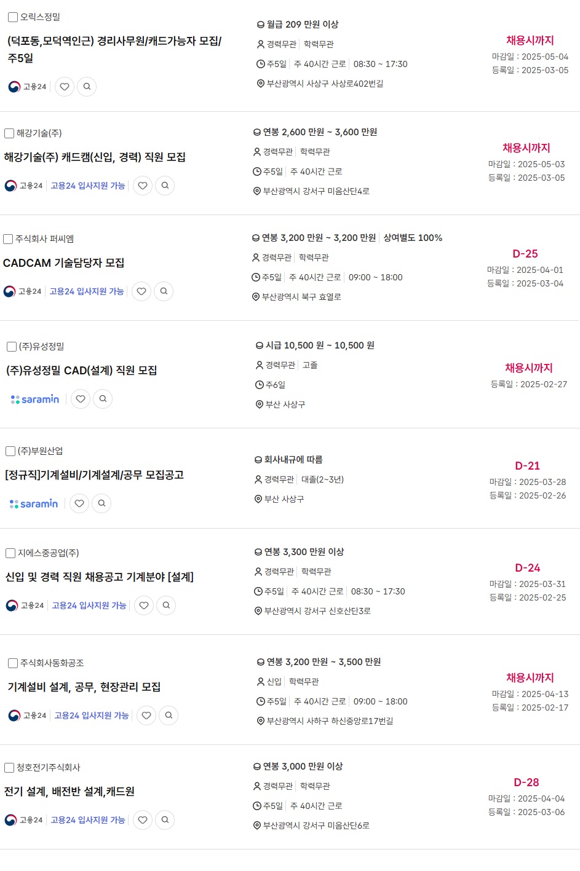Open 해강기술(주) 캐드캠 직원 모집 posting

95,157
